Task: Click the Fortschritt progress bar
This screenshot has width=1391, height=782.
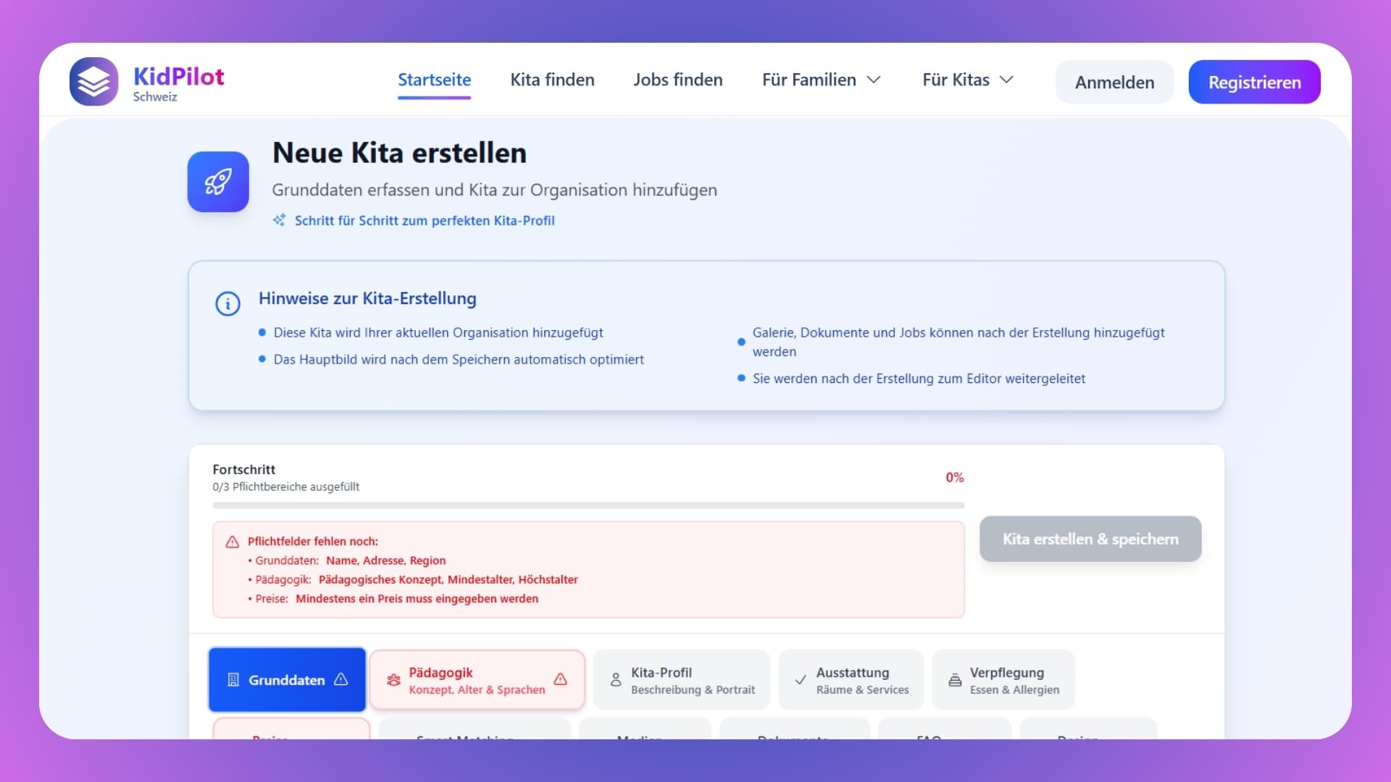Action: click(x=588, y=505)
